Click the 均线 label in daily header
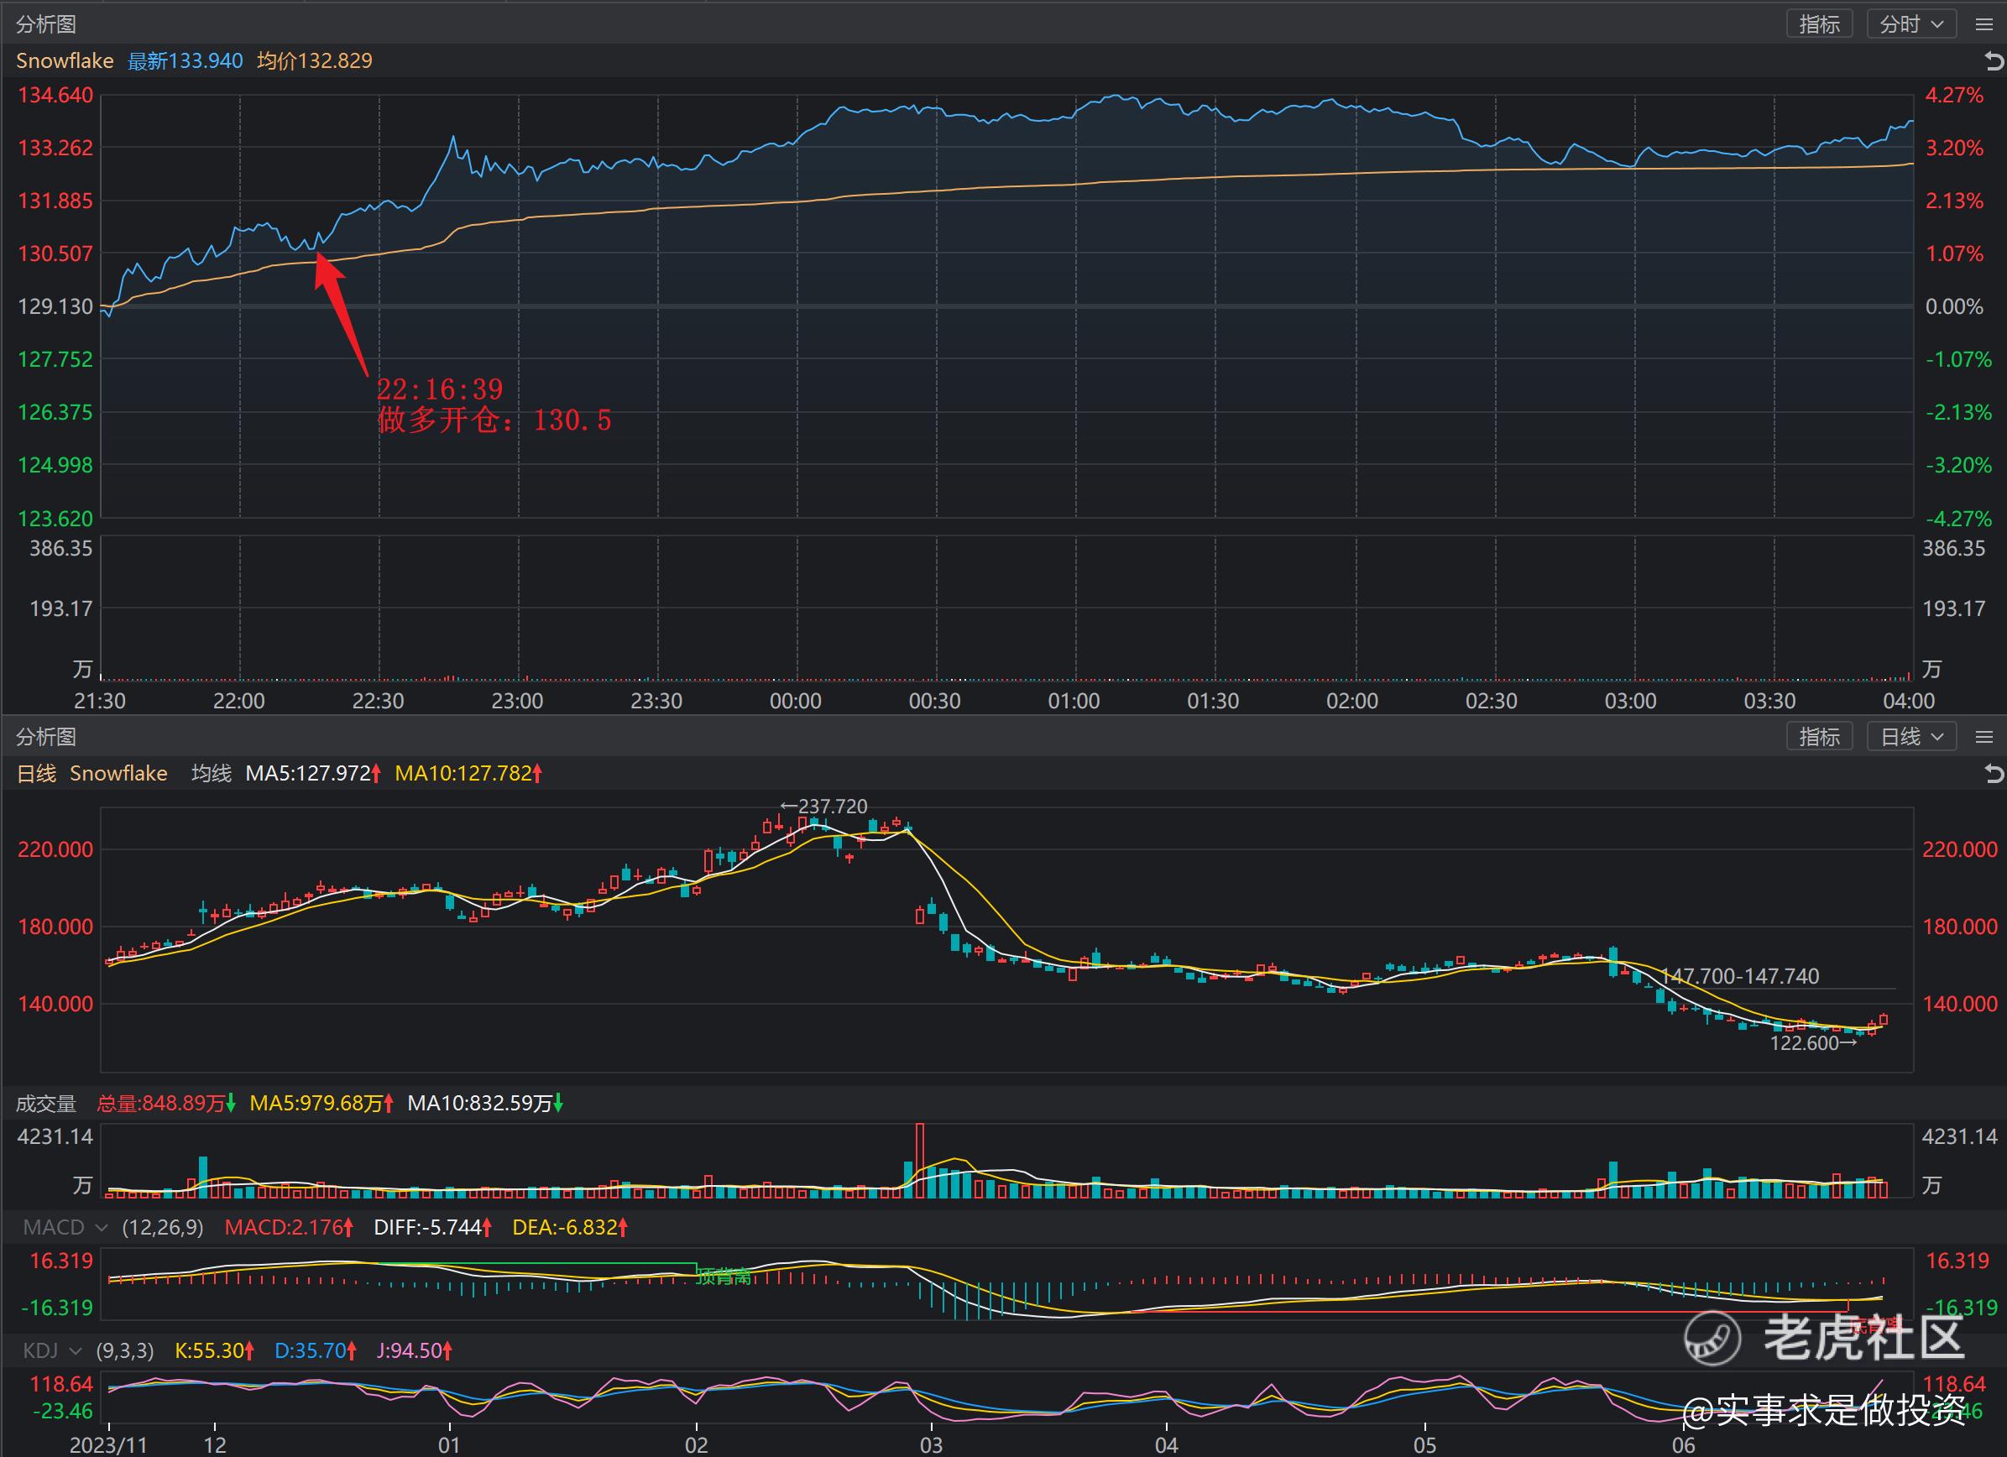 pos(212,773)
